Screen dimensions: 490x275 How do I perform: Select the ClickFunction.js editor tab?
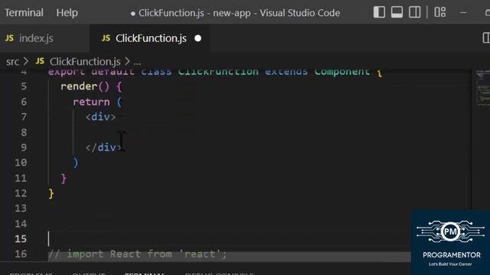[151, 38]
